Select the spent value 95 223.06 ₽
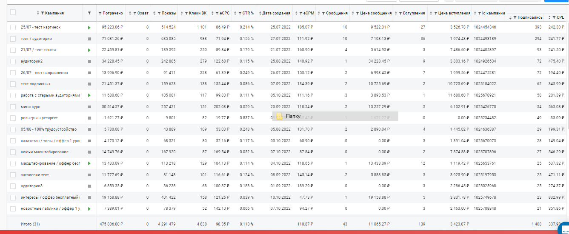Viewport: 569px width, 234px height. click(x=113, y=27)
